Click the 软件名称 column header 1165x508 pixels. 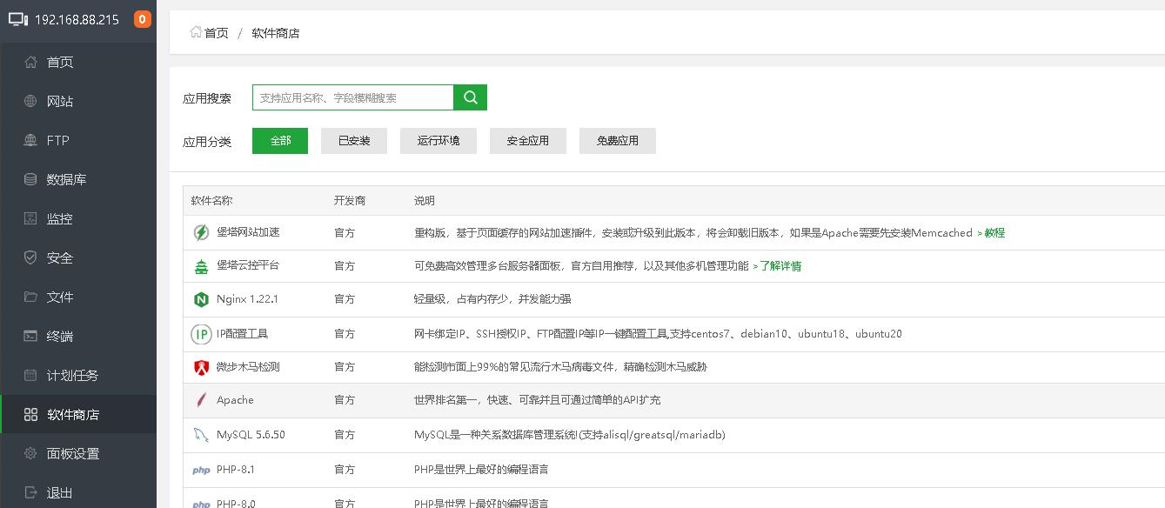pyautogui.click(x=212, y=201)
